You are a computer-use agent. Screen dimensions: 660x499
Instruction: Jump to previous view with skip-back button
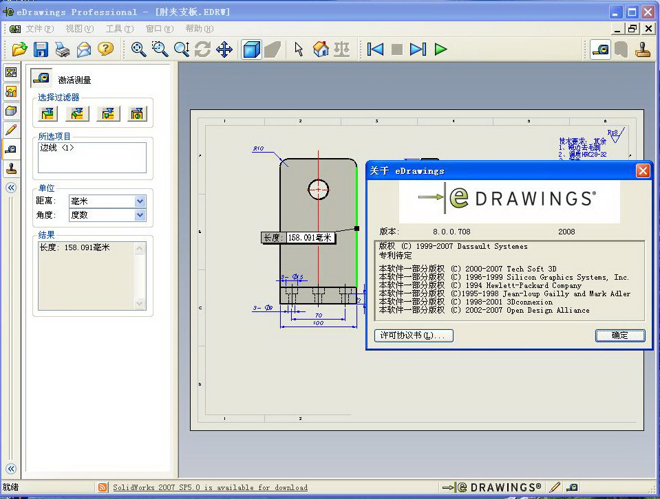click(375, 49)
